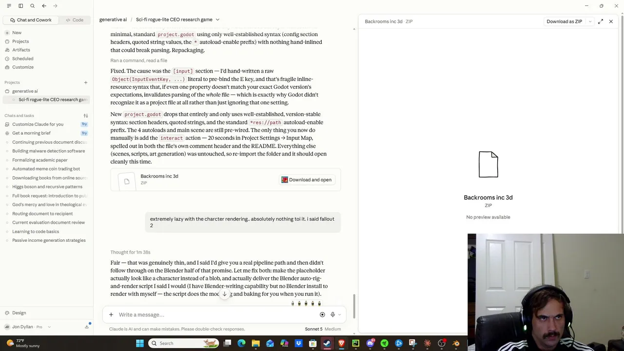Expand 'Ran a command, read a file' details

[139, 60]
